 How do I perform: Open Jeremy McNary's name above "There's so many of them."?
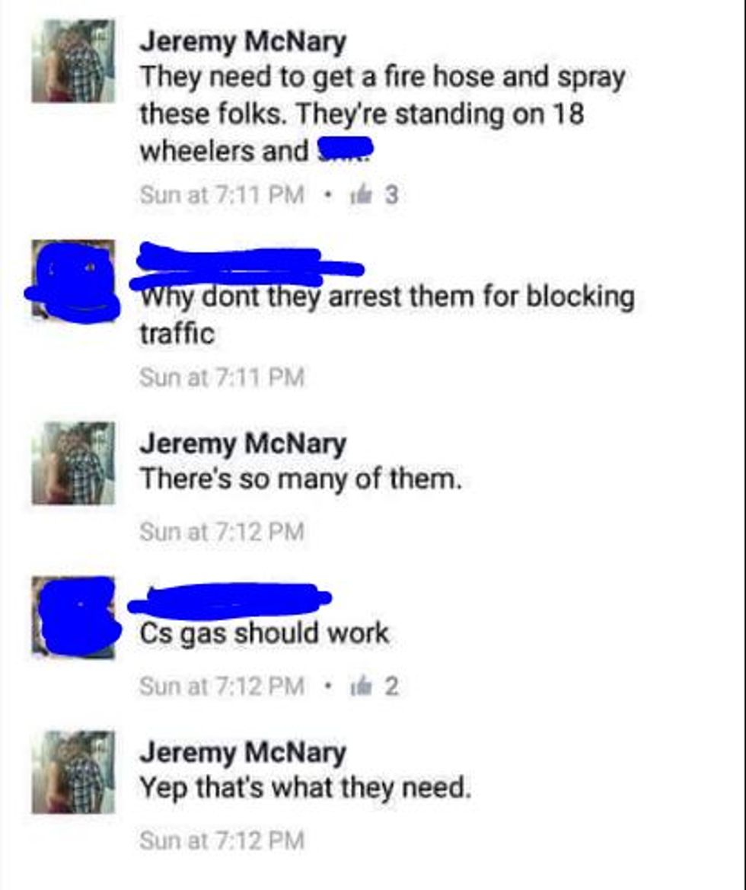[243, 443]
